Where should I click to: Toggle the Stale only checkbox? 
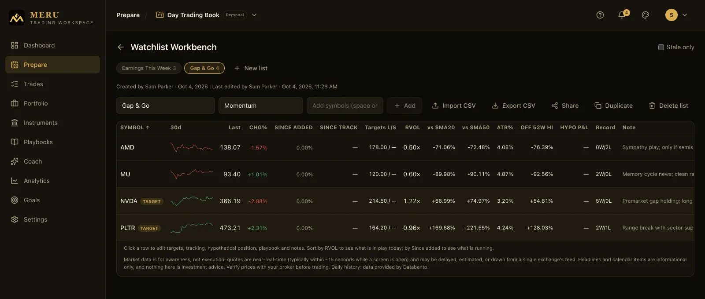click(661, 47)
